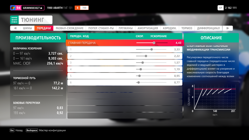This screenshot has width=249, height=140.
Task: Open Мастер конфигурации
Action: pos(46,130)
